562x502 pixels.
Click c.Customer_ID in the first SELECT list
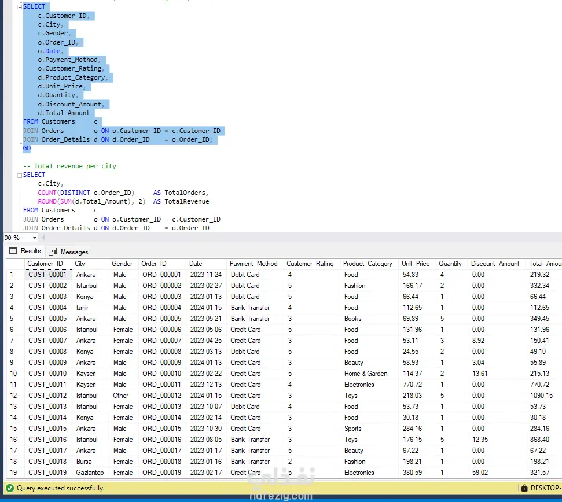(x=63, y=16)
